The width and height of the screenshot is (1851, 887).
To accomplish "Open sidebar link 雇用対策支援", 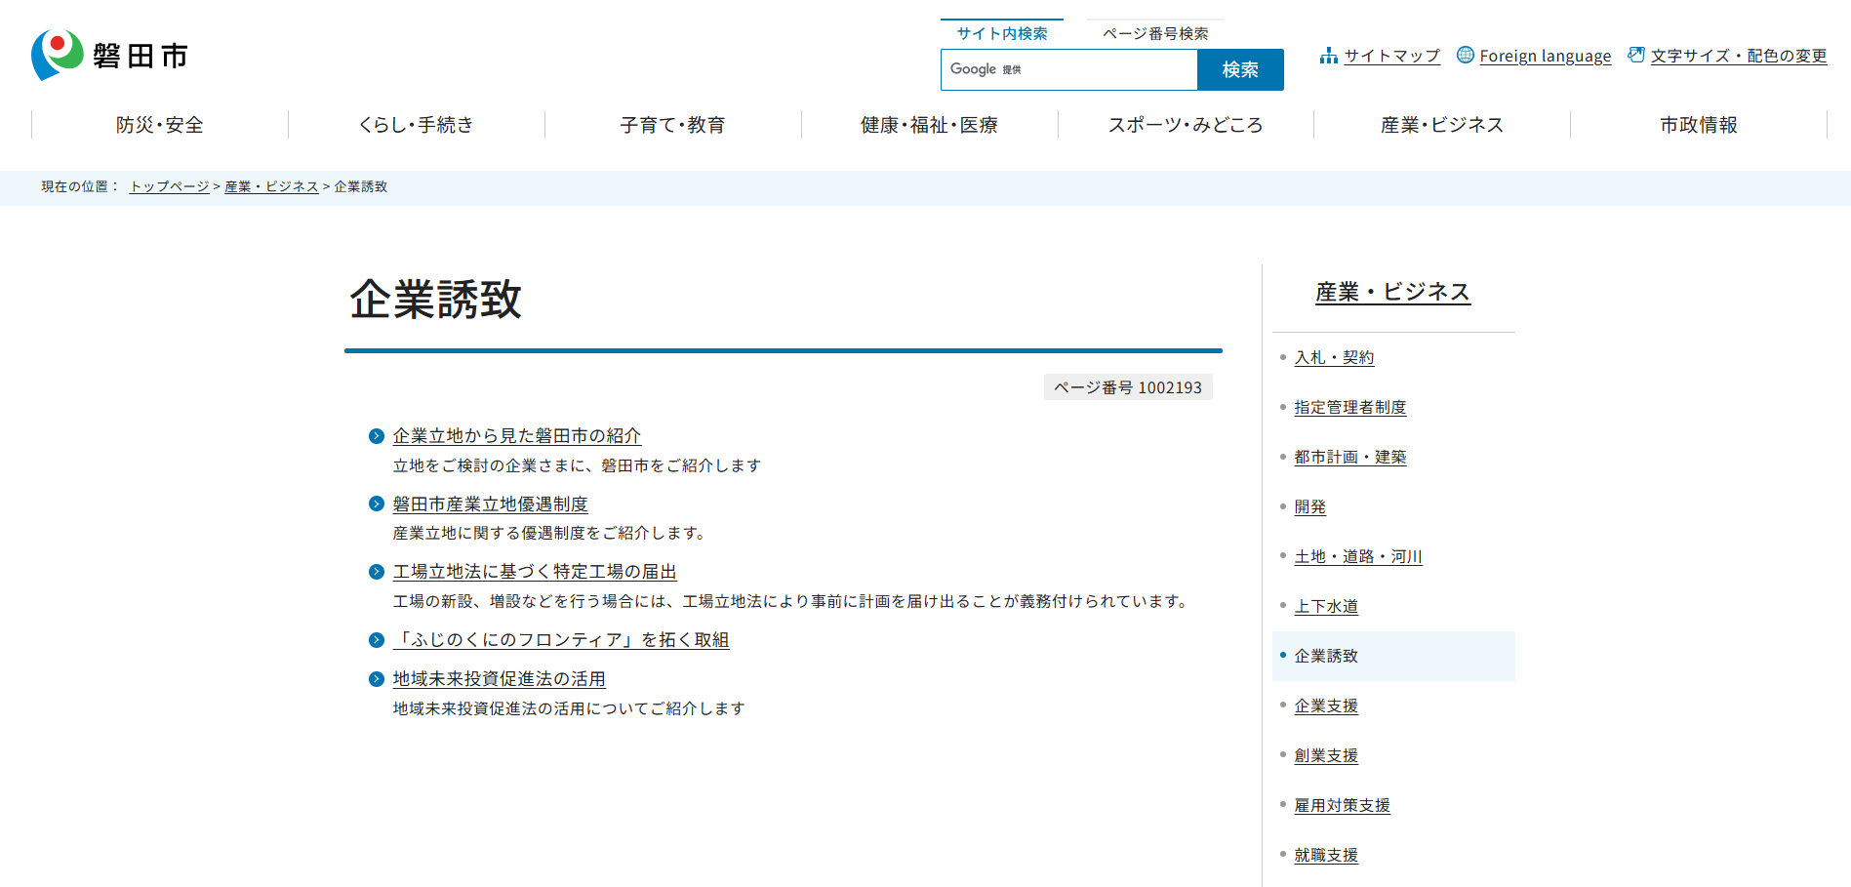I will point(1343,806).
